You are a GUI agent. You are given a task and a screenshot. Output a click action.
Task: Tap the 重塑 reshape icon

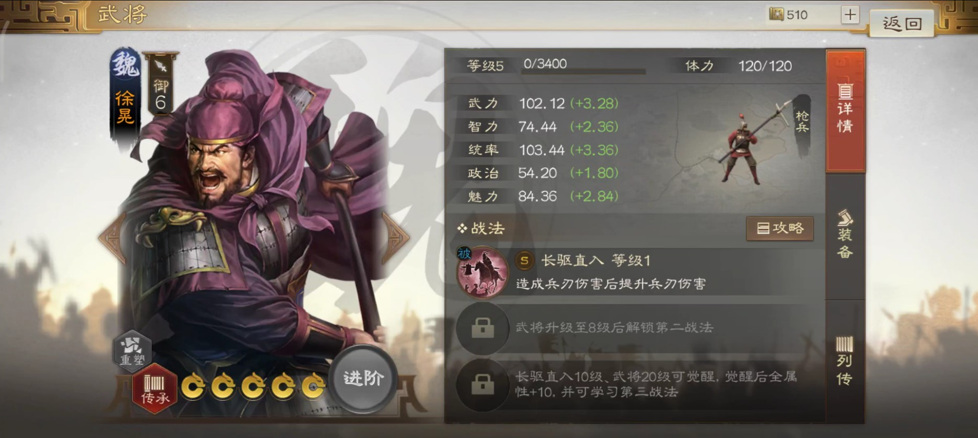(133, 349)
